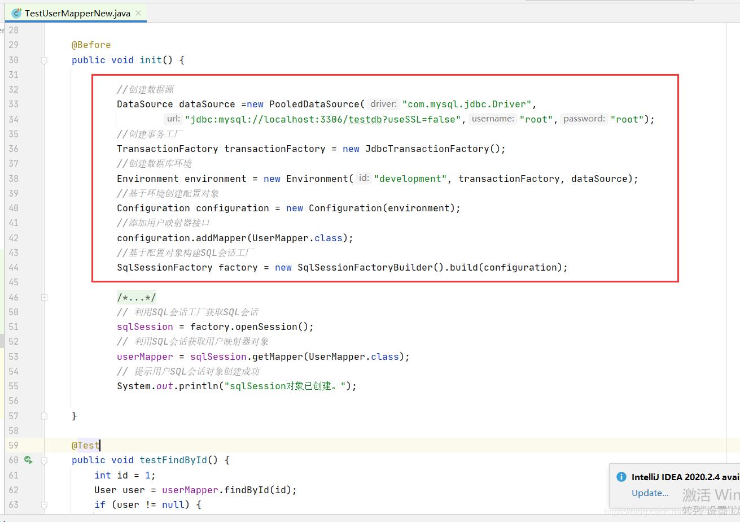
Task: Click JdbcTransactionFactory() on line 36
Action: pos(432,149)
